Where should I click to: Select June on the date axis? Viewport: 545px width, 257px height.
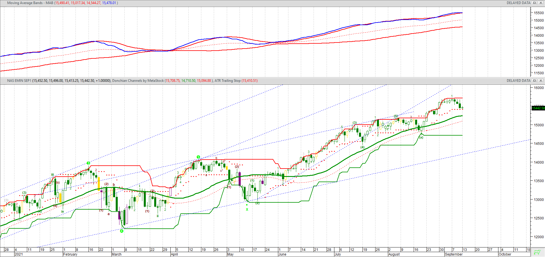pyautogui.click(x=282, y=254)
